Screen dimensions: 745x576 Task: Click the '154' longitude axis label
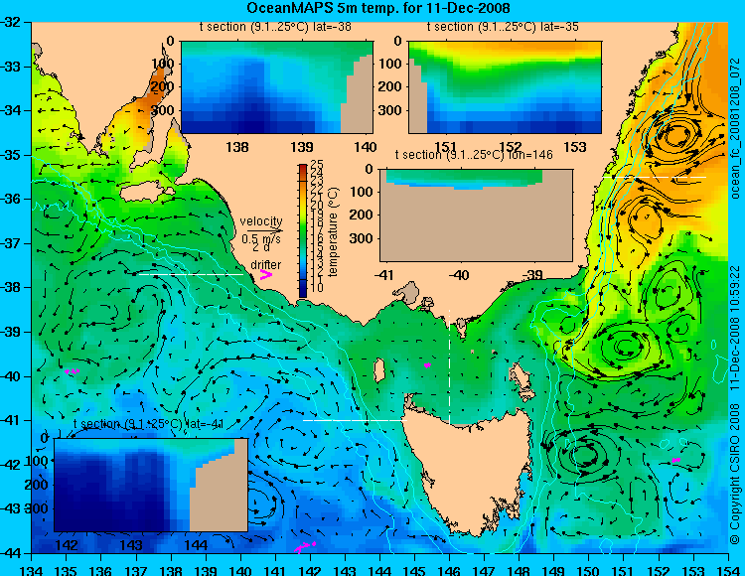728,570
